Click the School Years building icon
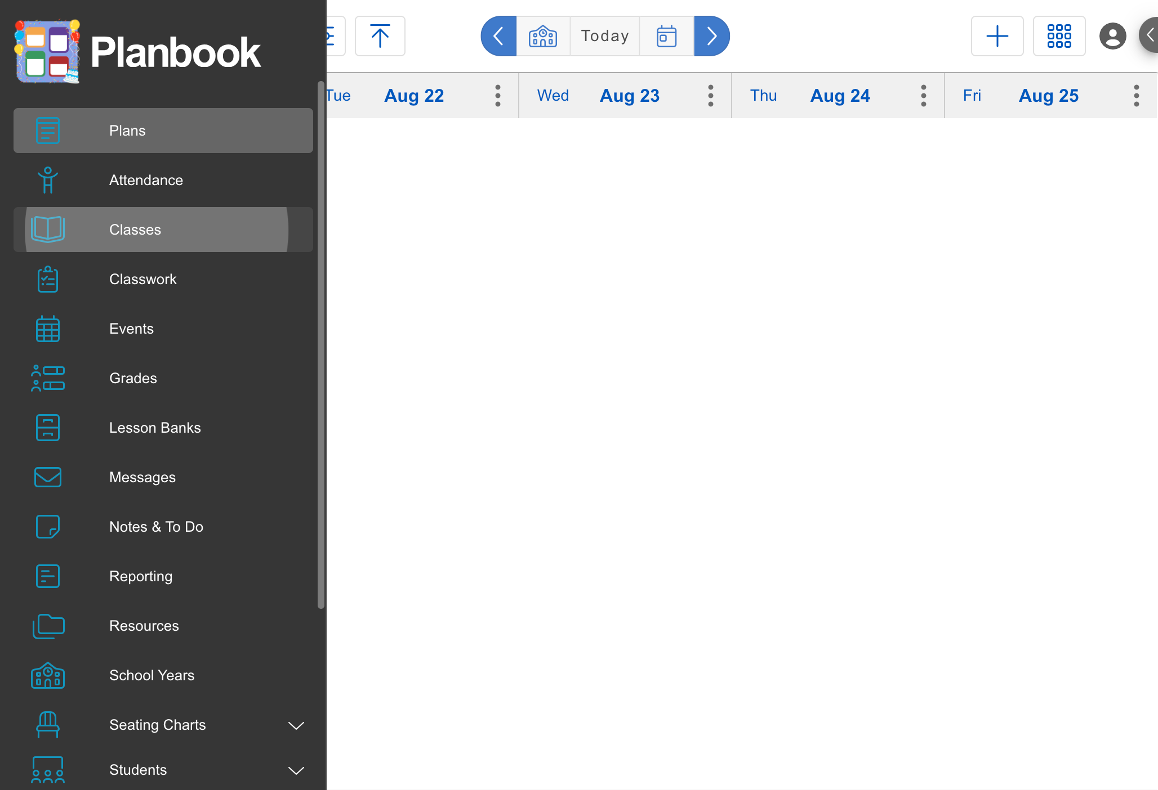Viewport: 1158px width, 790px height. (x=48, y=675)
